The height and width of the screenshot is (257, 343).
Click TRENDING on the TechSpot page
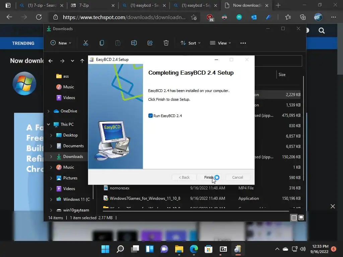point(23,43)
